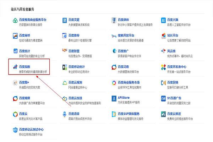The height and width of the screenshot is (142, 213).
Task: Click the 百度移动统计 phone icon
Action: point(65,67)
